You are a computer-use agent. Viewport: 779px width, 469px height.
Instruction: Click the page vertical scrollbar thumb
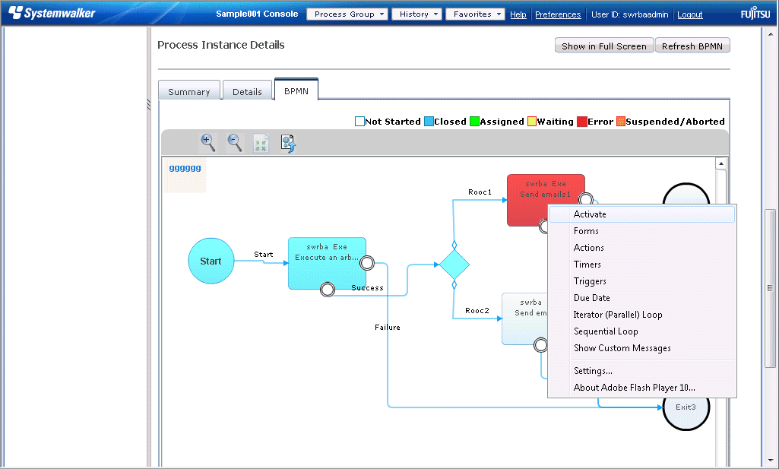point(771,288)
